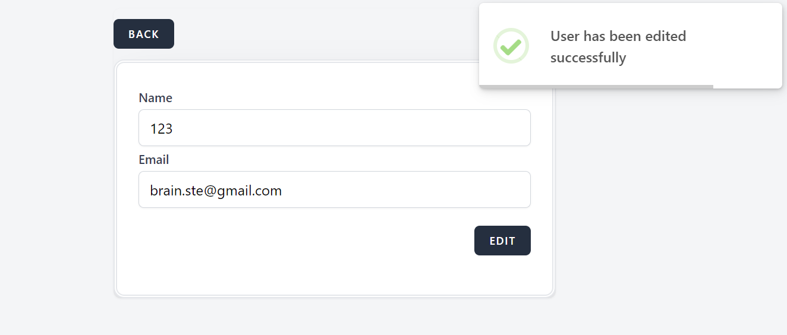Viewport: 787px width, 335px height.
Task: Click the green success checkmark icon
Action: click(x=511, y=46)
